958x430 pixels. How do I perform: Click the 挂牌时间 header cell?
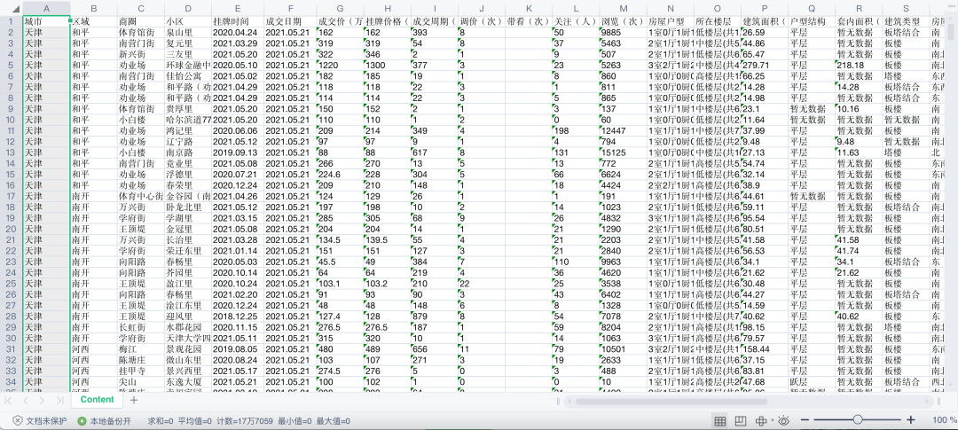(x=237, y=21)
